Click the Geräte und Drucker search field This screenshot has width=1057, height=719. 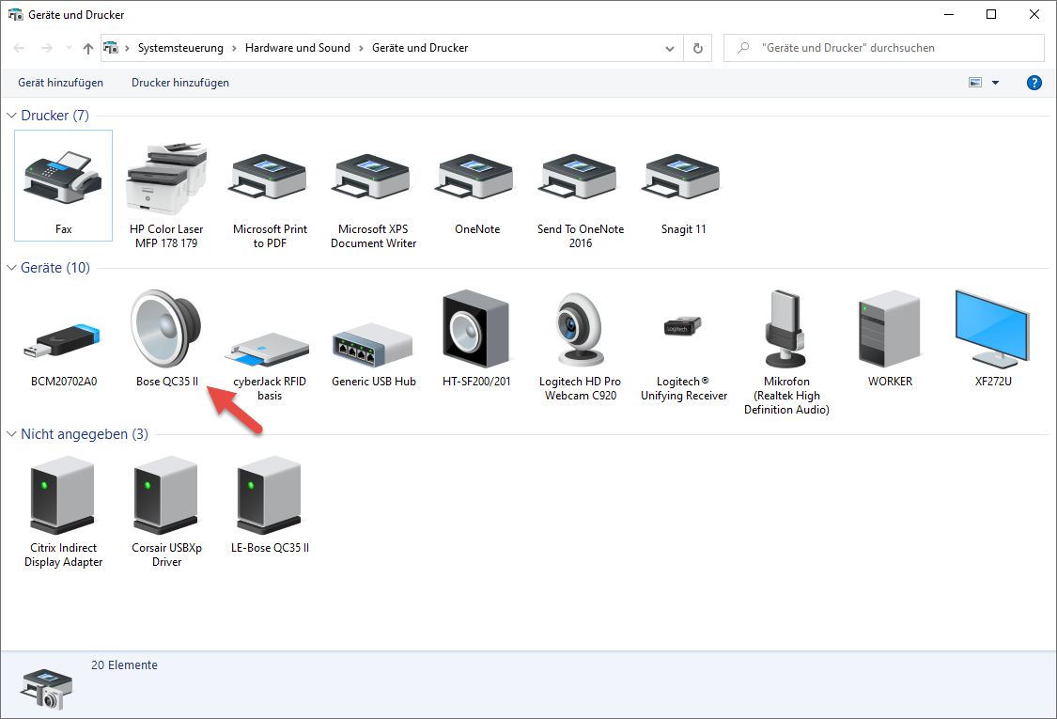(x=884, y=48)
